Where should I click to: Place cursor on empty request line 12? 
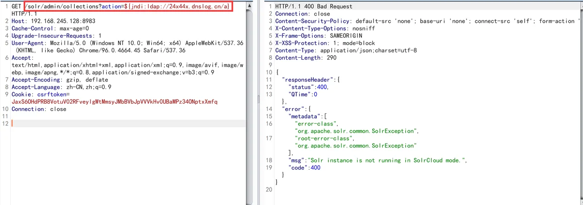point(127,124)
